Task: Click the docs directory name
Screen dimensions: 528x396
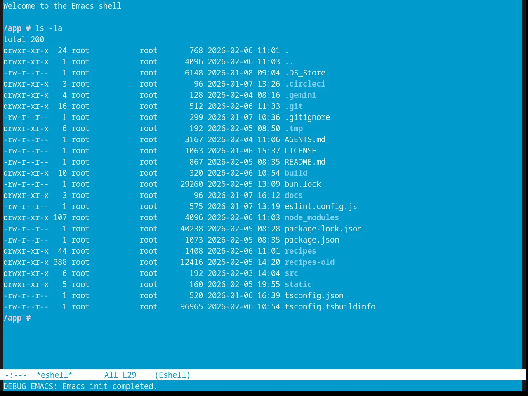Action: [294, 195]
